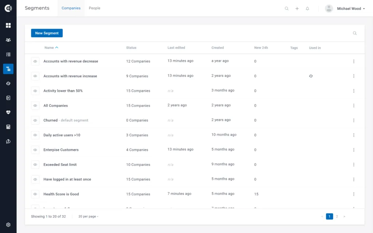The height and width of the screenshot is (233, 373).
Task: Select current page 1 in pagination
Action: pyautogui.click(x=329, y=216)
